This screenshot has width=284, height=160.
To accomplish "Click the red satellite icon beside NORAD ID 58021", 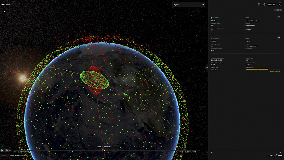I will [212, 38].
